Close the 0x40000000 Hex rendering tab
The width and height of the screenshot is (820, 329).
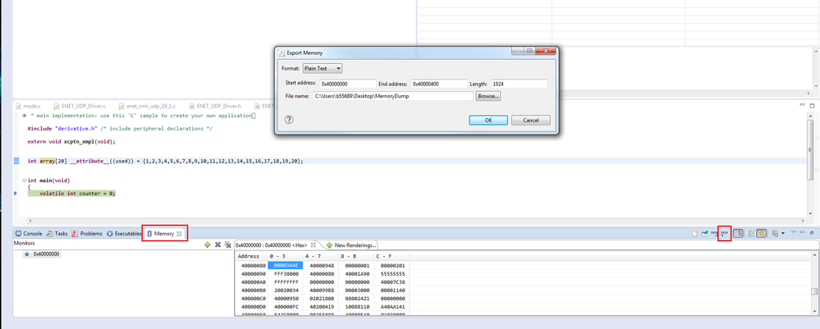(x=314, y=244)
